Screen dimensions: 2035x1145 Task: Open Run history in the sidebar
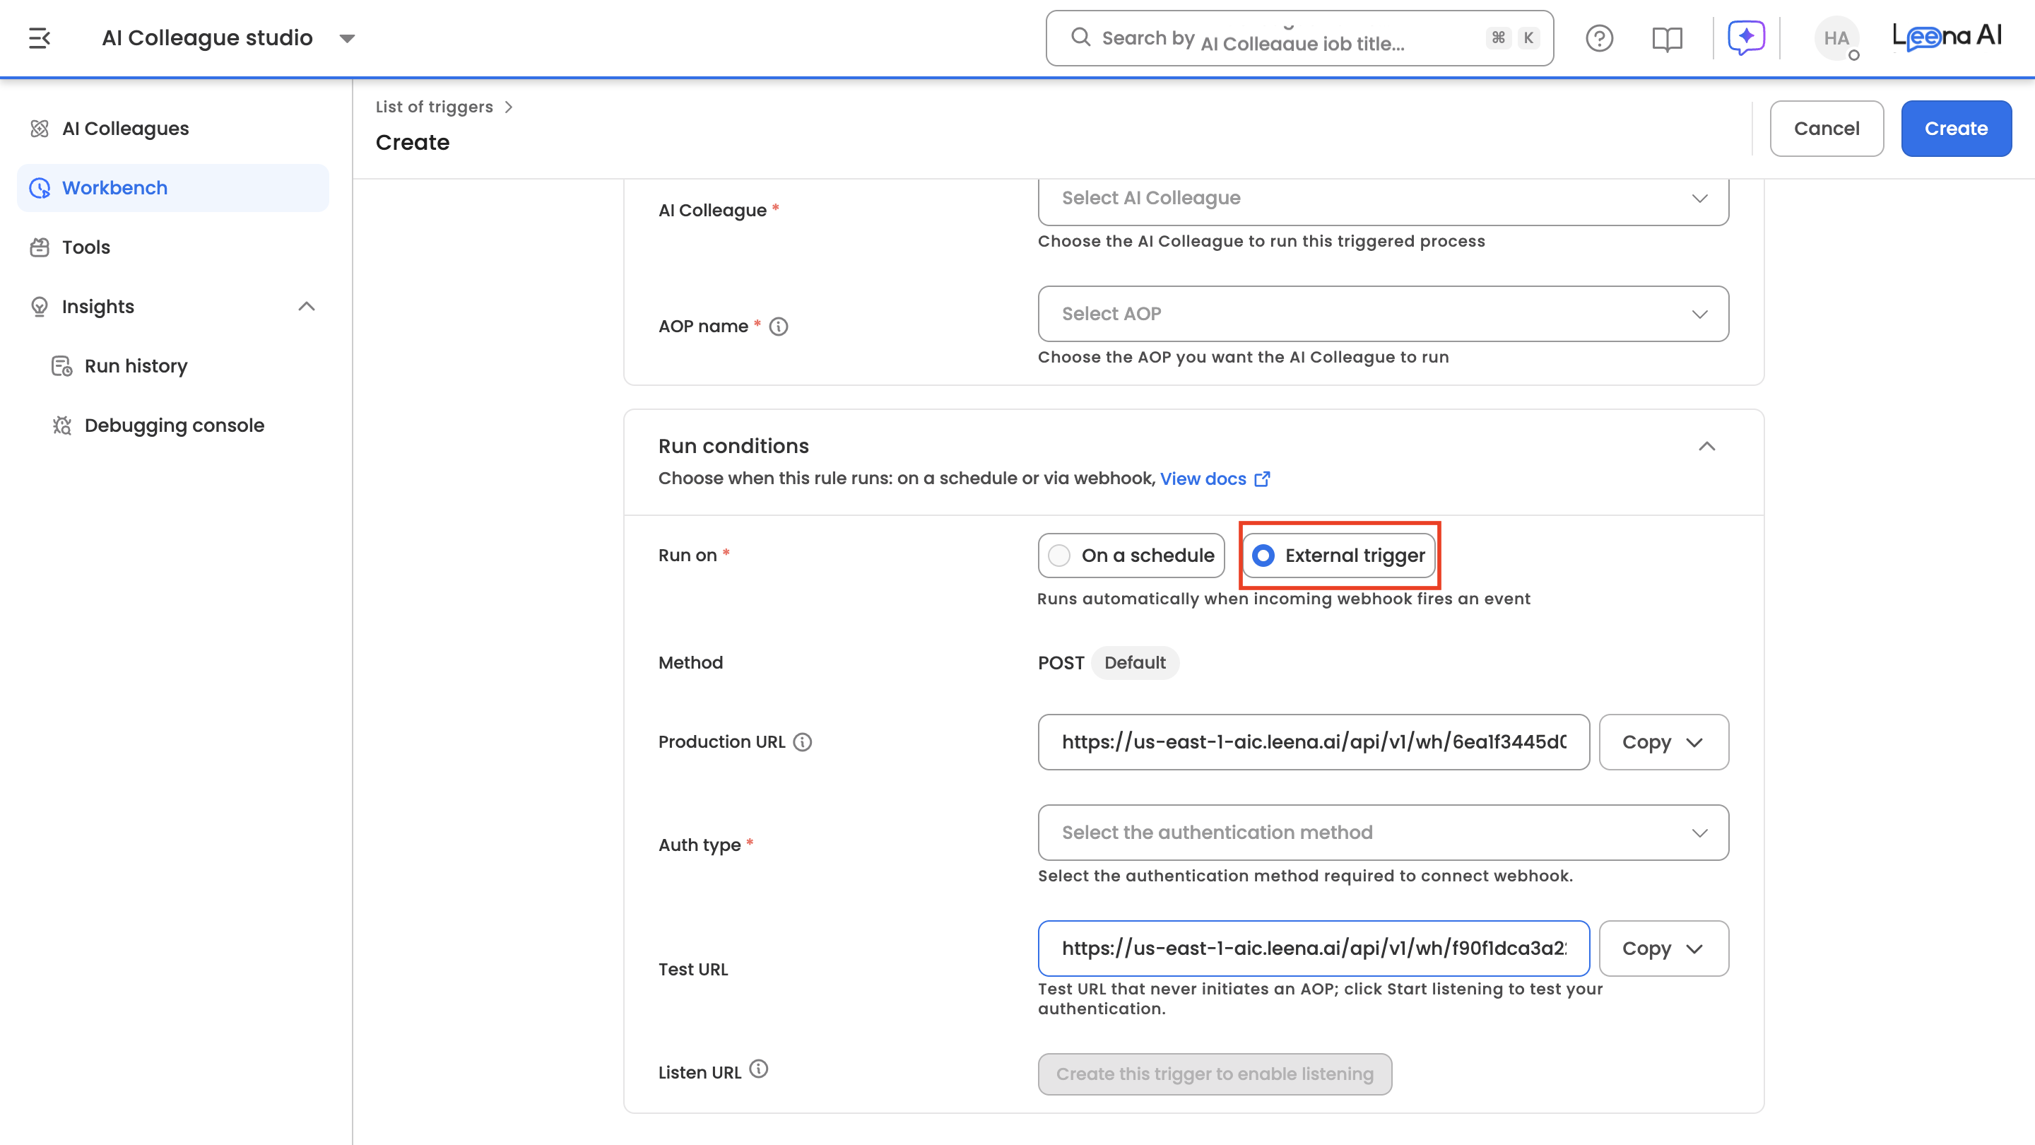click(x=173, y=366)
